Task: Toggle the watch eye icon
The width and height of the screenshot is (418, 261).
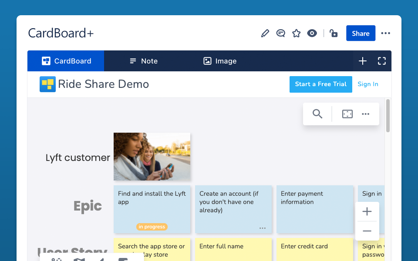Action: coord(312,33)
